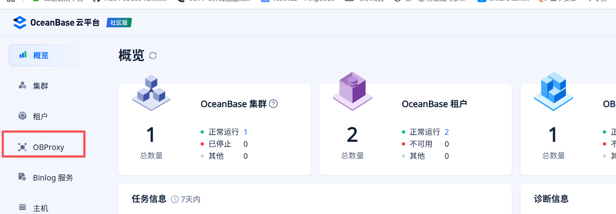Click the 已停止 status row in the 集群 card
The height and width of the screenshot is (214, 616).
(224, 144)
